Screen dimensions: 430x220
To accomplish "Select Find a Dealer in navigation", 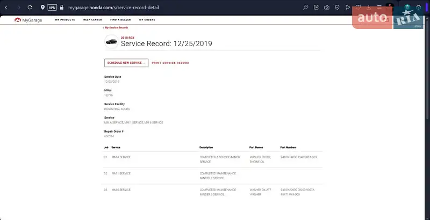I will point(121,20).
